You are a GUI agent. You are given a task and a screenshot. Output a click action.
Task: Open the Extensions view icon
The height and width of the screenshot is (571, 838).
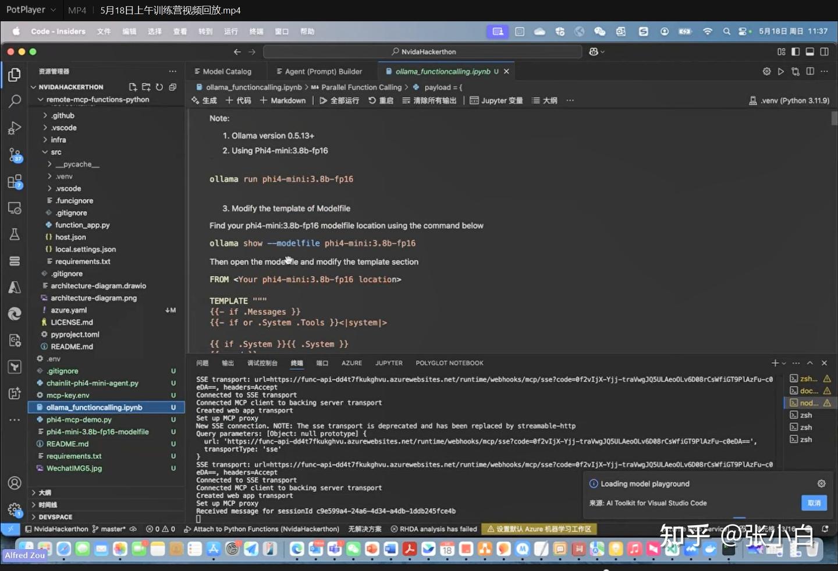pyautogui.click(x=15, y=182)
